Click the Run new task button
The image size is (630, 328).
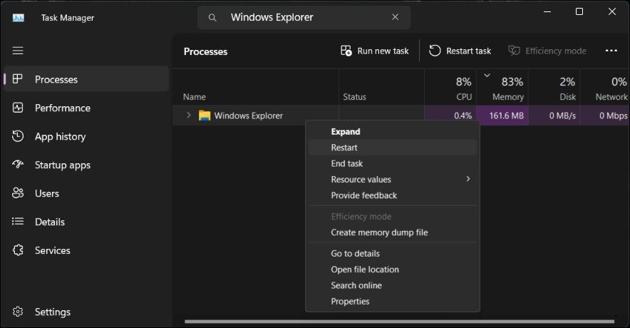click(x=375, y=51)
